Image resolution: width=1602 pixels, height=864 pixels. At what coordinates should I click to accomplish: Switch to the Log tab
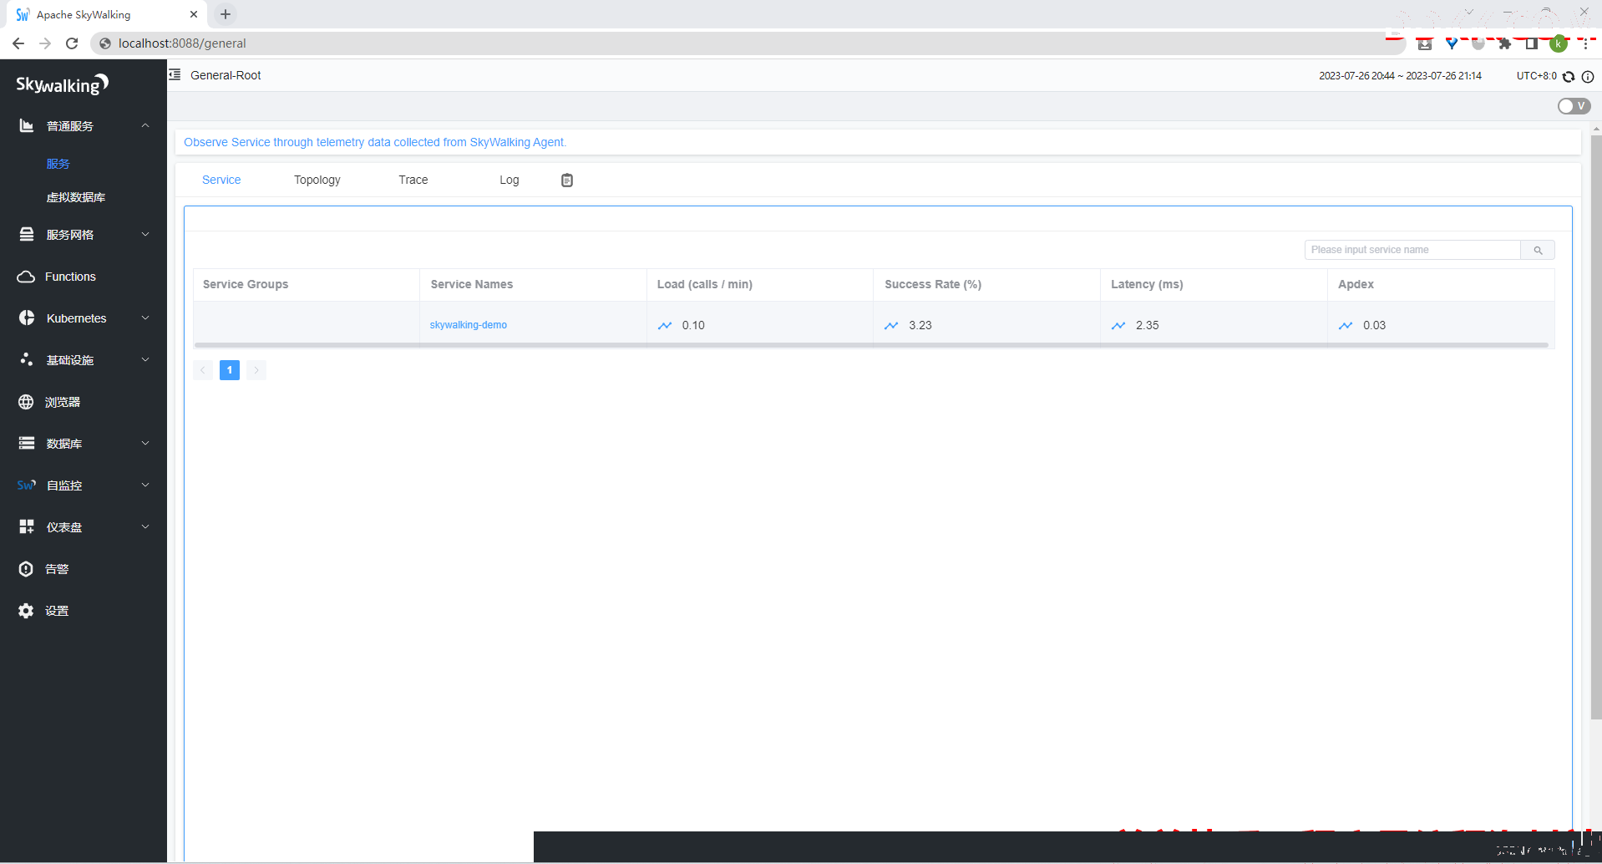[509, 180]
